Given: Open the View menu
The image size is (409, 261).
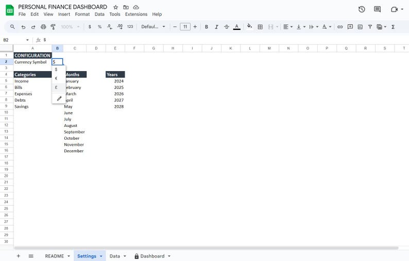Looking at the screenshot, I should [48, 14].
